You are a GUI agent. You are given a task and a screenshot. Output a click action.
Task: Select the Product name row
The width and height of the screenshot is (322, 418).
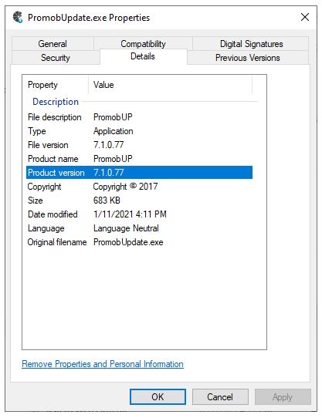point(139,159)
